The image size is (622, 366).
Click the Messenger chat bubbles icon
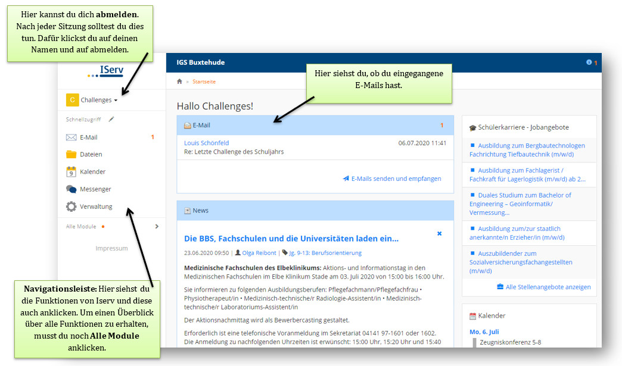click(71, 189)
